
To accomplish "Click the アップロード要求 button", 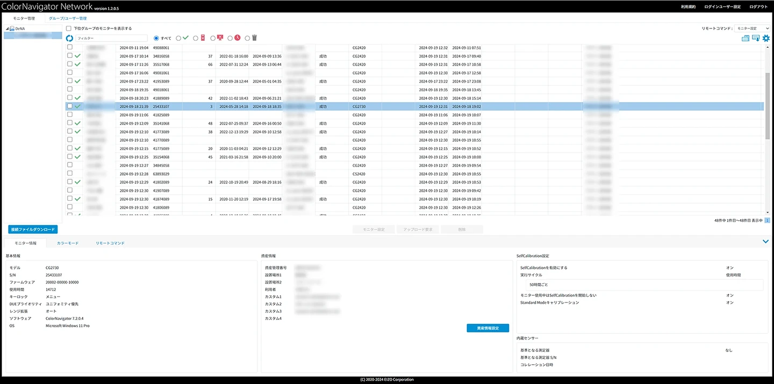I will 418,229.
